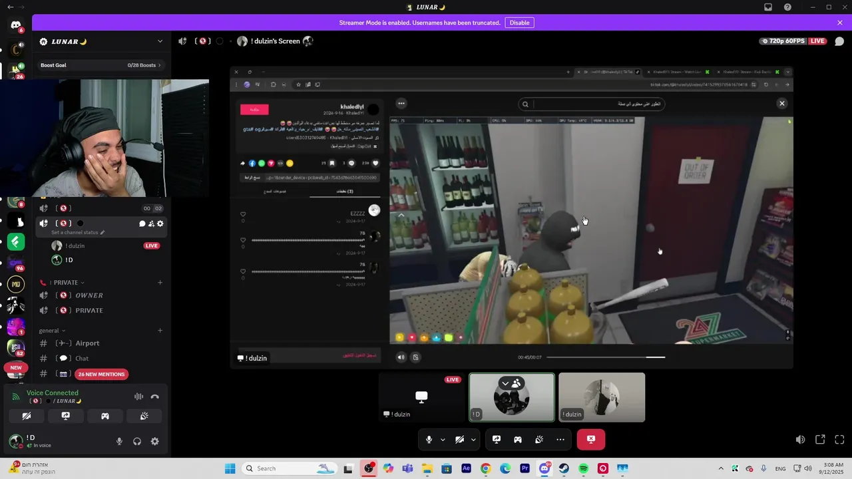The height and width of the screenshot is (479, 852).
Task: Toggle camera in call control bar
Action: click(459, 440)
